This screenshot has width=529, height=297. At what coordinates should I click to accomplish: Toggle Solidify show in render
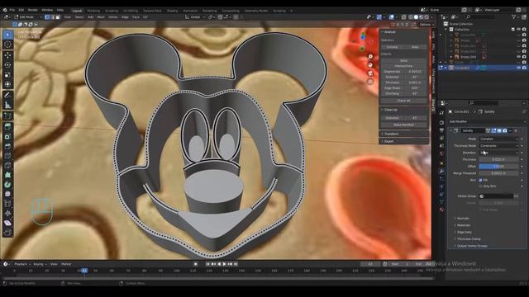pyautogui.click(x=505, y=130)
